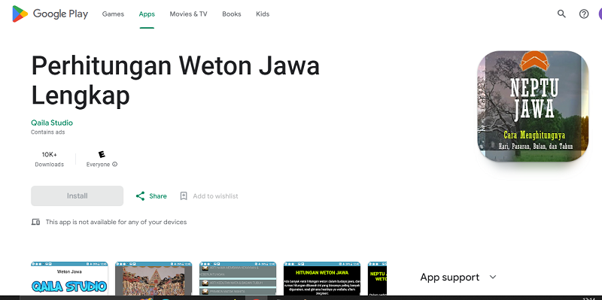Viewport: 602px width, 300px height.
Task: Open the Kids tab
Action: click(263, 14)
